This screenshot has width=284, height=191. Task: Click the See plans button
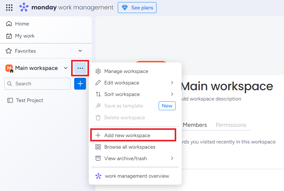[137, 8]
